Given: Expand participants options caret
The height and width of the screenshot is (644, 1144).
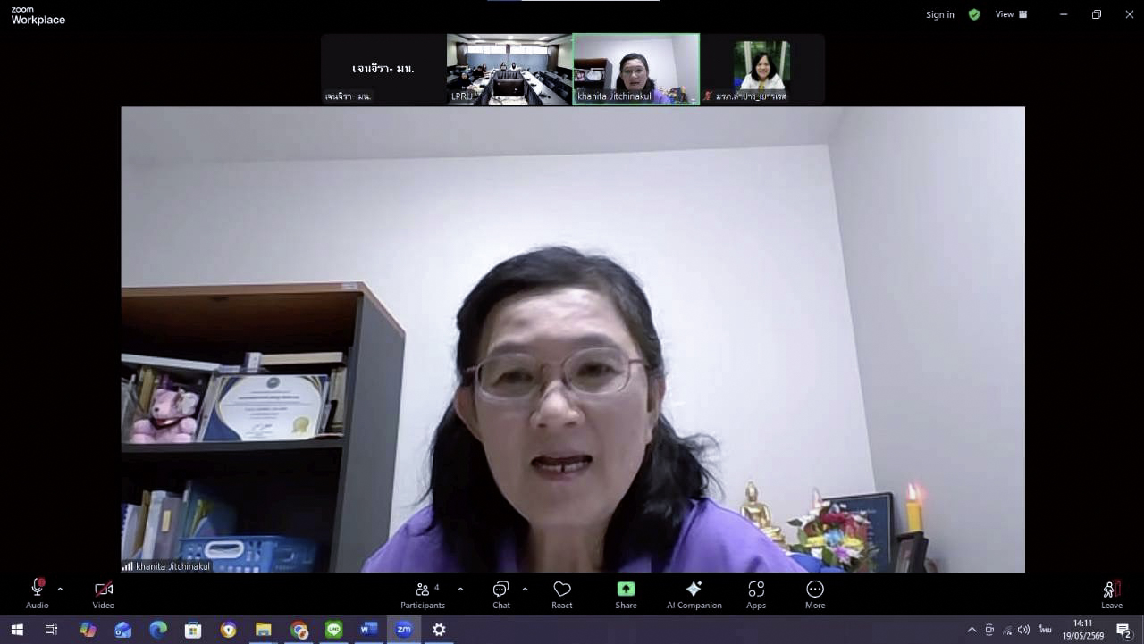Looking at the screenshot, I should [x=460, y=590].
